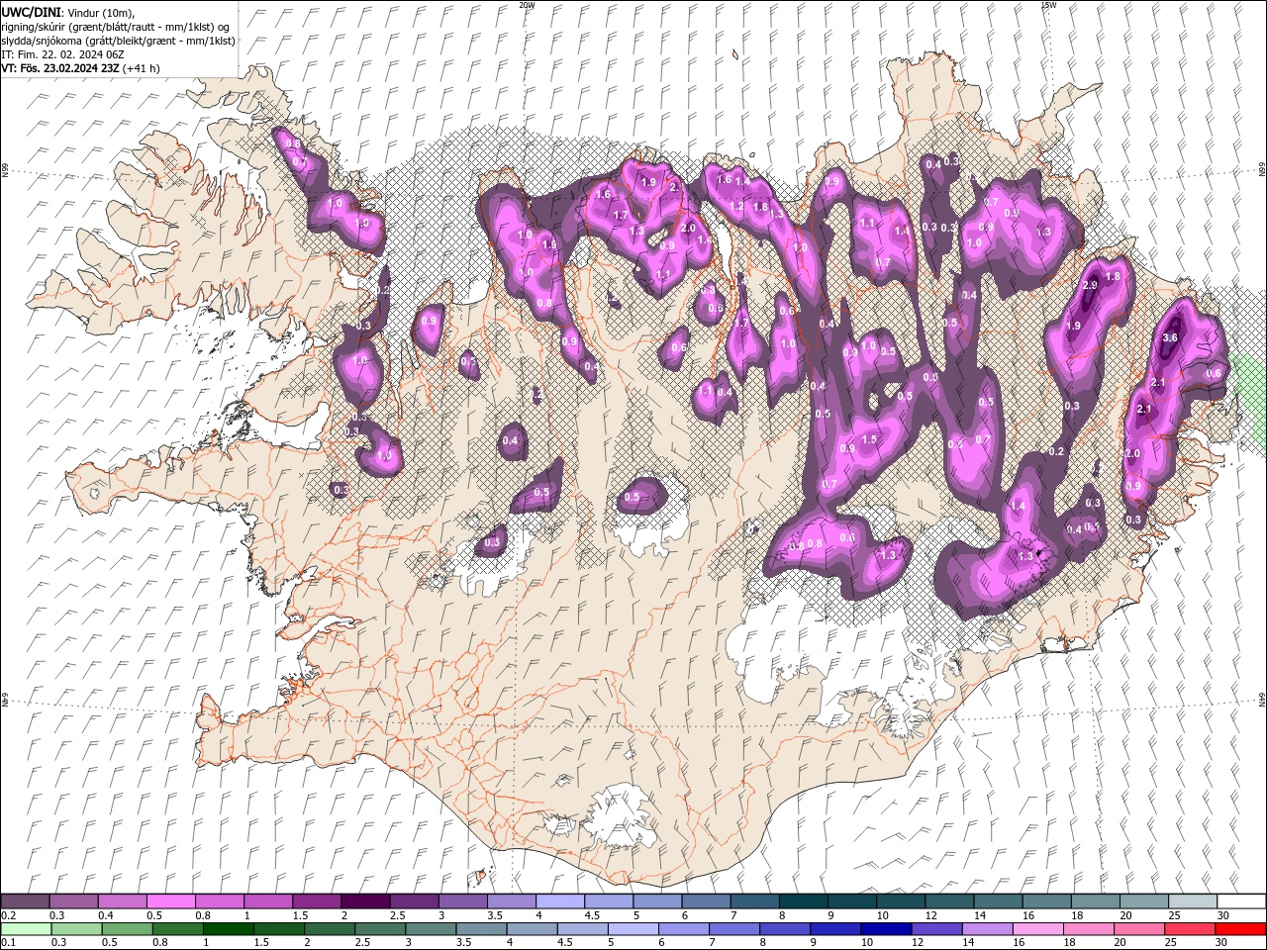
Task: Select lower legend purple swatch 12–14
Action: tap(937, 929)
